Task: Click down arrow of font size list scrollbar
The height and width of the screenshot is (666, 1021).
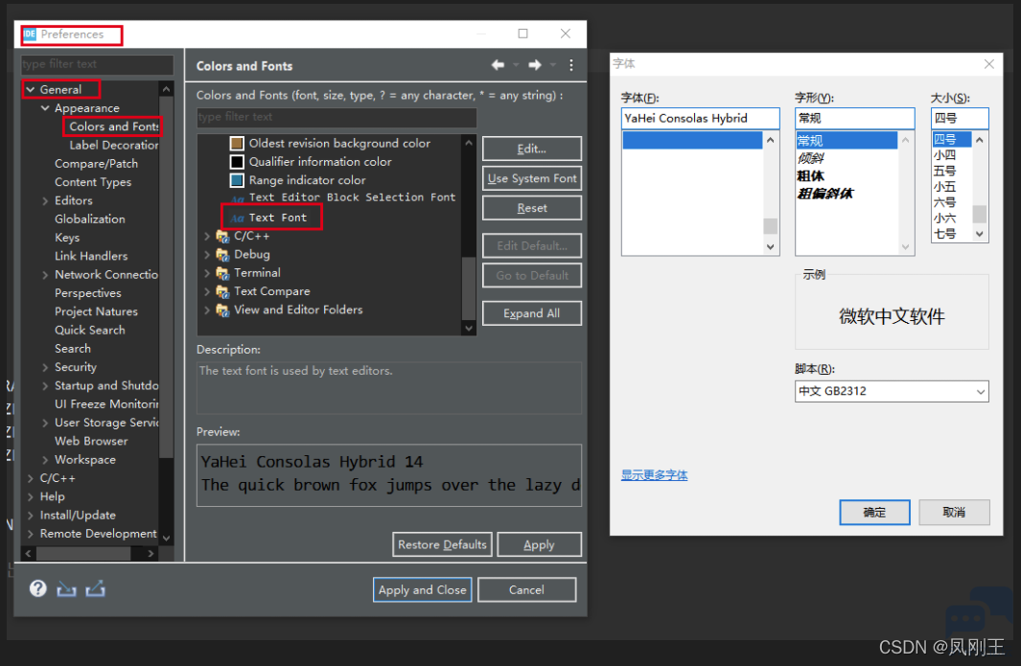Action: [x=980, y=234]
